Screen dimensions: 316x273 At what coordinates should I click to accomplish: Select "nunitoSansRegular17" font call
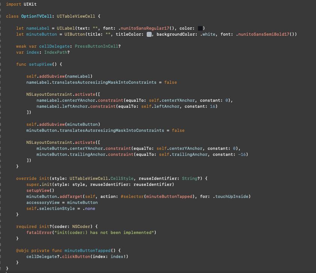pyautogui.click(x=145, y=28)
